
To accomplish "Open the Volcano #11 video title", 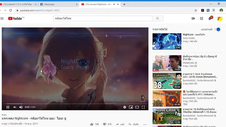I will (x=200, y=93).
